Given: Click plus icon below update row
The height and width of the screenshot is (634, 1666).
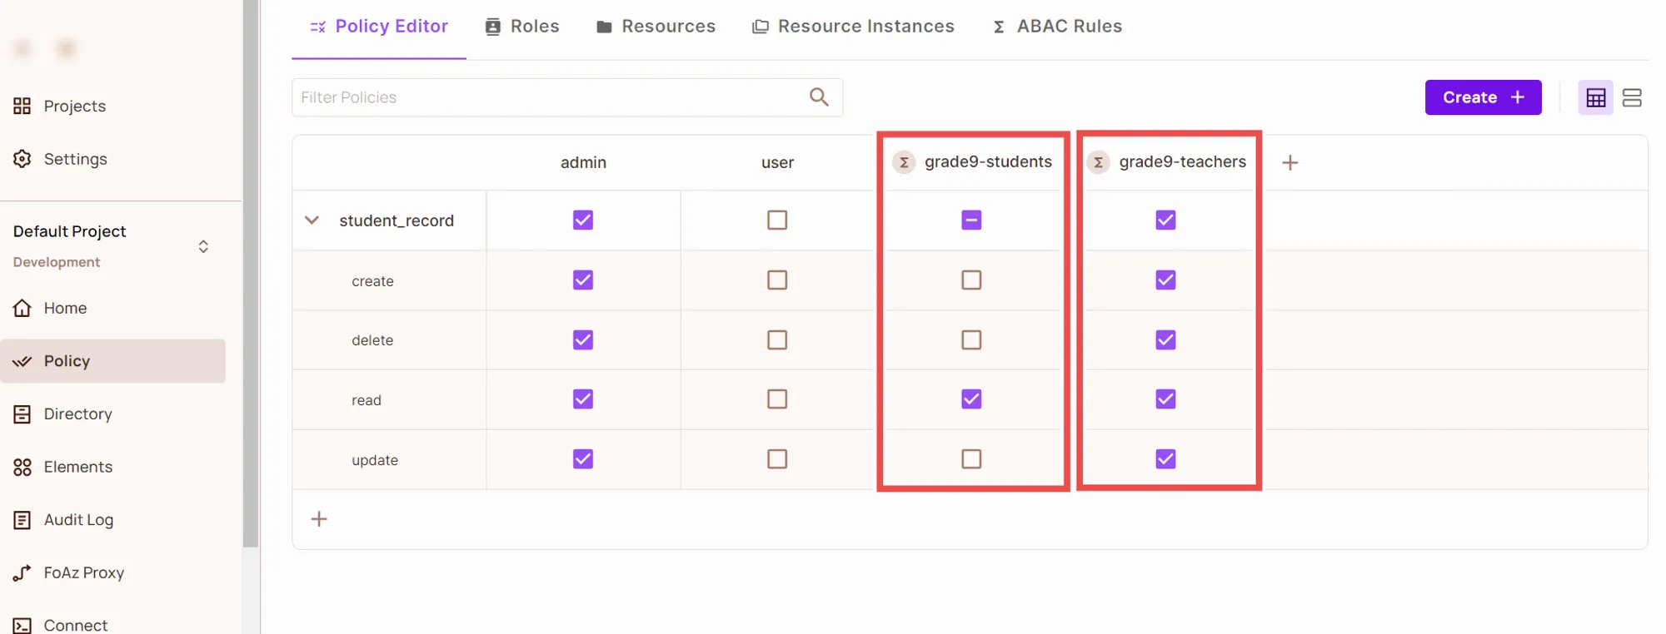Looking at the screenshot, I should pos(319,519).
